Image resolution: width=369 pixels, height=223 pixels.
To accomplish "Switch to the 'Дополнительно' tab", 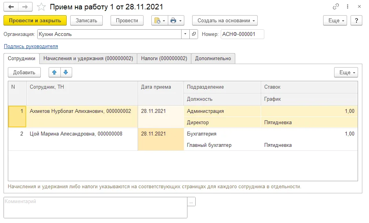I will [x=213, y=59].
